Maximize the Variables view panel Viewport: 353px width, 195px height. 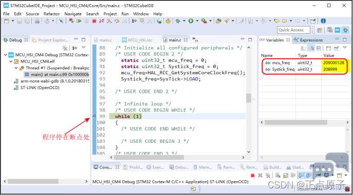pos(345,40)
